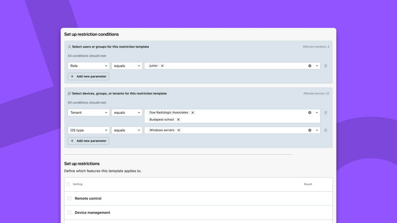Open the Role parameter dropdown
Image resolution: width=397 pixels, height=223 pixels.
[x=89, y=66]
